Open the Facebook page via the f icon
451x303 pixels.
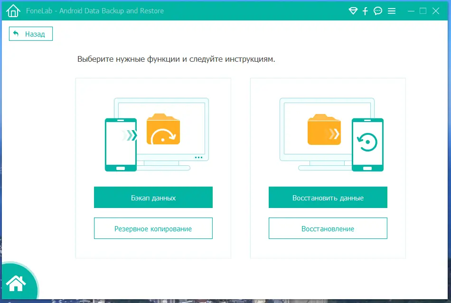point(365,10)
